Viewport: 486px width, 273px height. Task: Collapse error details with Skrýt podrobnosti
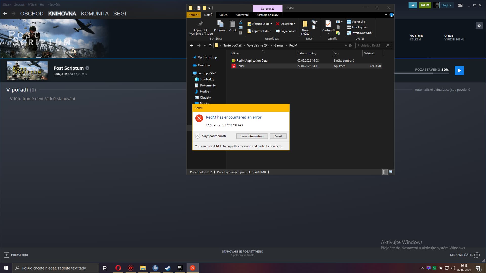tap(211, 136)
